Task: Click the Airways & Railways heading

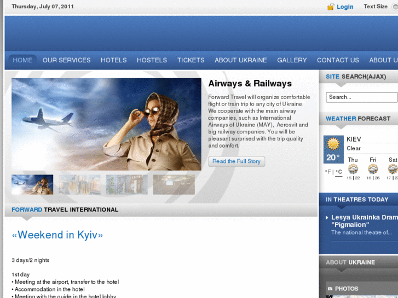Action: [250, 84]
